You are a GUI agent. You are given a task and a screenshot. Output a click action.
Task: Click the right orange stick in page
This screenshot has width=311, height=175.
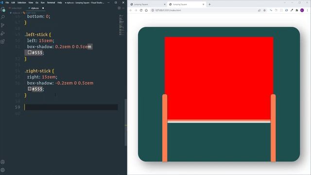pyautogui.click(x=273, y=128)
